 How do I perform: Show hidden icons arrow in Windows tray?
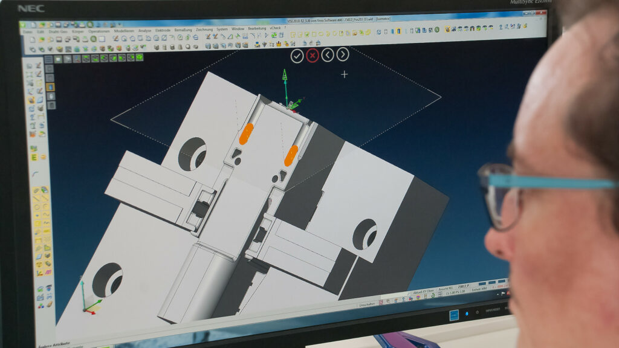tap(498, 294)
